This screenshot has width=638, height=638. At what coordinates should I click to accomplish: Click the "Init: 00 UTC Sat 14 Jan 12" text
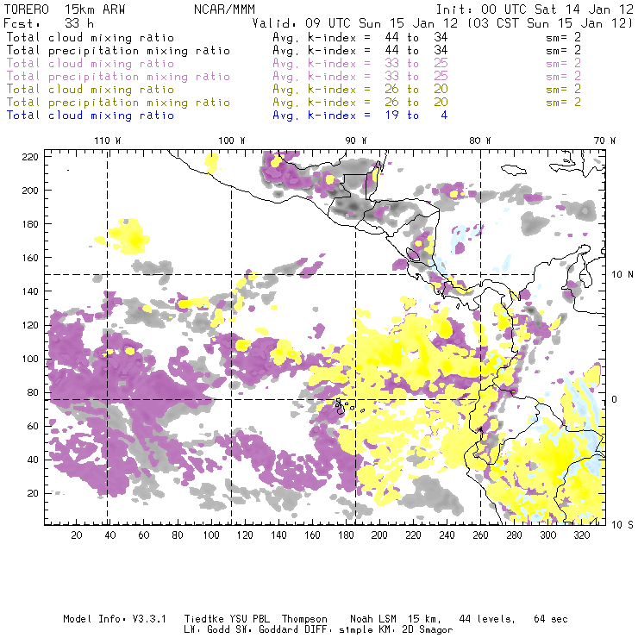point(535,9)
